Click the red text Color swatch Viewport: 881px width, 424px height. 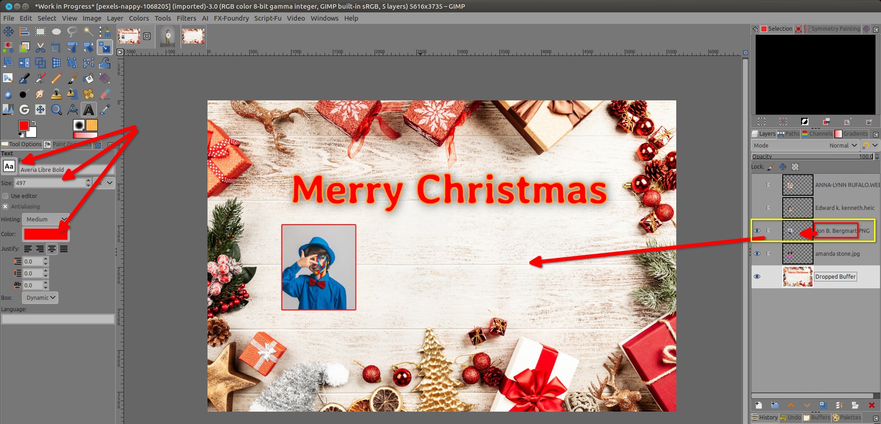coord(46,234)
